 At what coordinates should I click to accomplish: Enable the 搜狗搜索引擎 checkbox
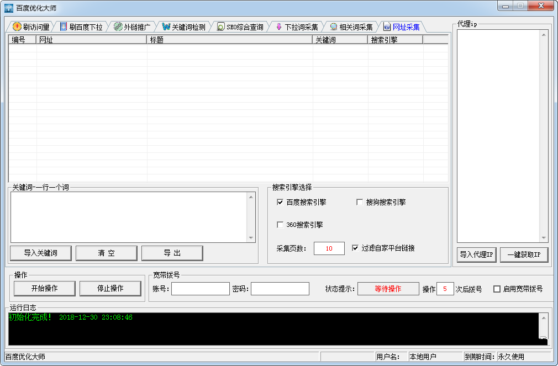[x=360, y=202]
